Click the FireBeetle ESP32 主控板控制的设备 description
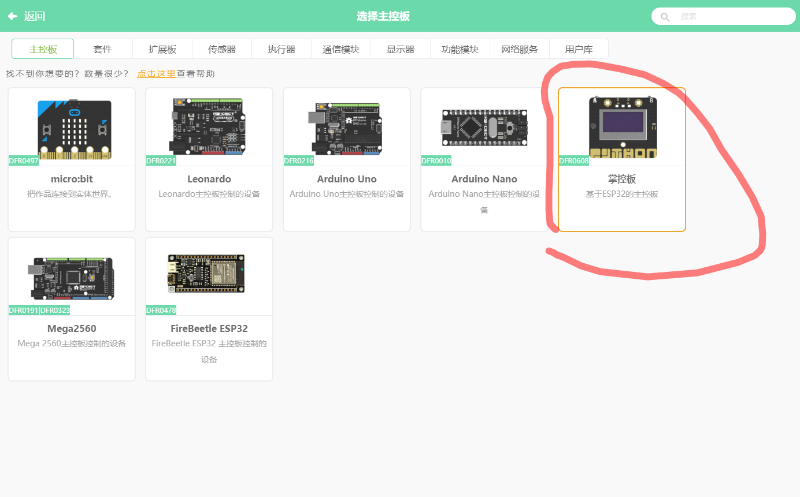 [x=209, y=352]
